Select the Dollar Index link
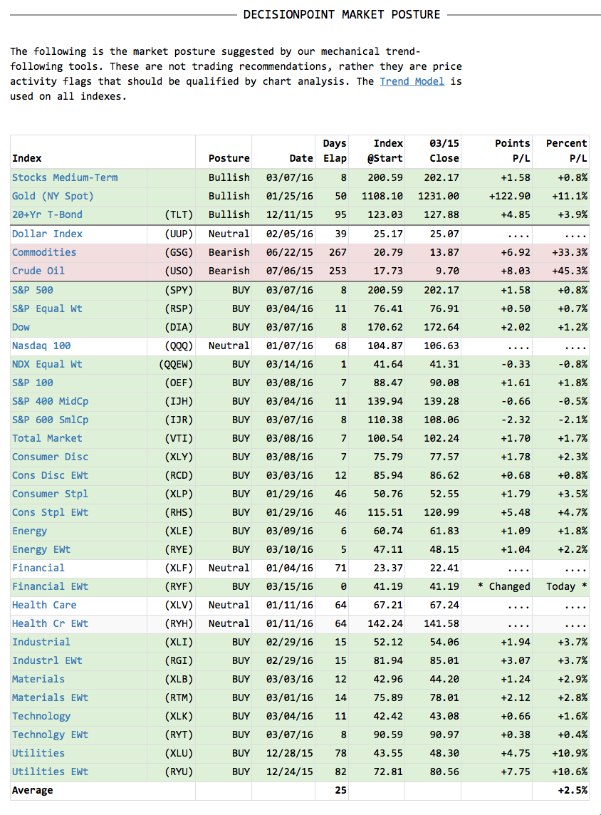The height and width of the screenshot is (815, 601). pyautogui.click(x=47, y=234)
